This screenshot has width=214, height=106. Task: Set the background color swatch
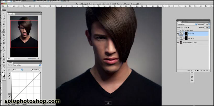tap(4, 76)
